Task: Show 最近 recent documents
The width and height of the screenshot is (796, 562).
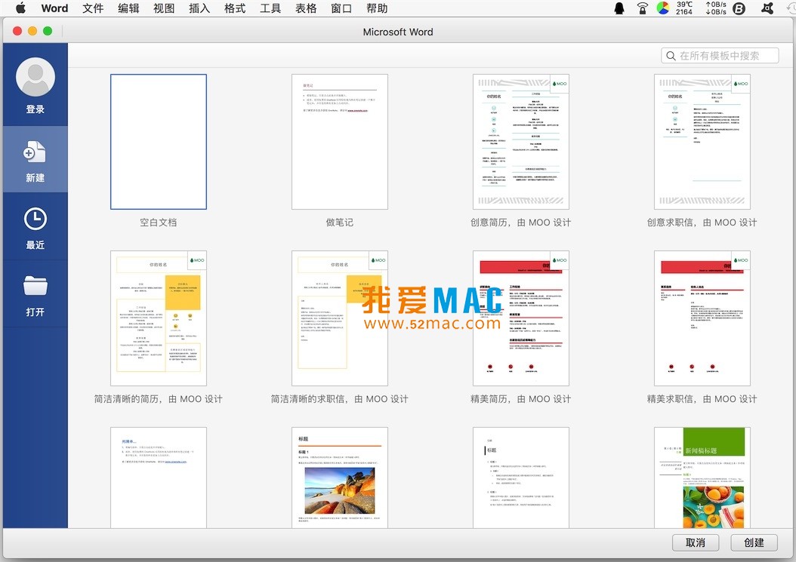Action: (35, 227)
